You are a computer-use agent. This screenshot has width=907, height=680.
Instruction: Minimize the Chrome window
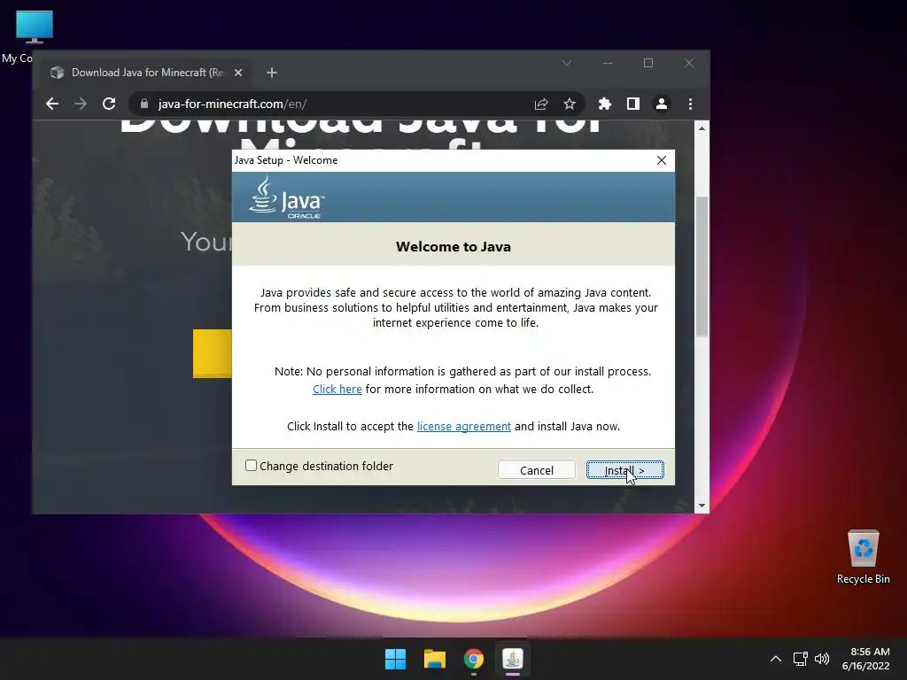[x=608, y=63]
